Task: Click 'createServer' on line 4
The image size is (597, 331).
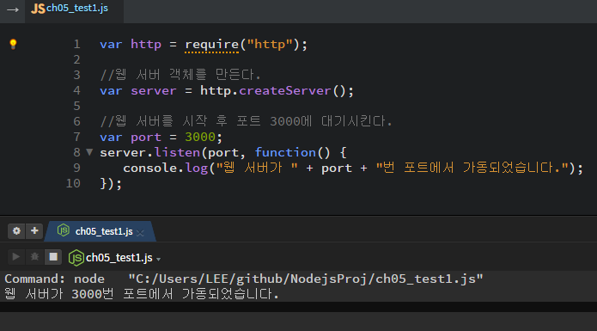Action: click(285, 90)
